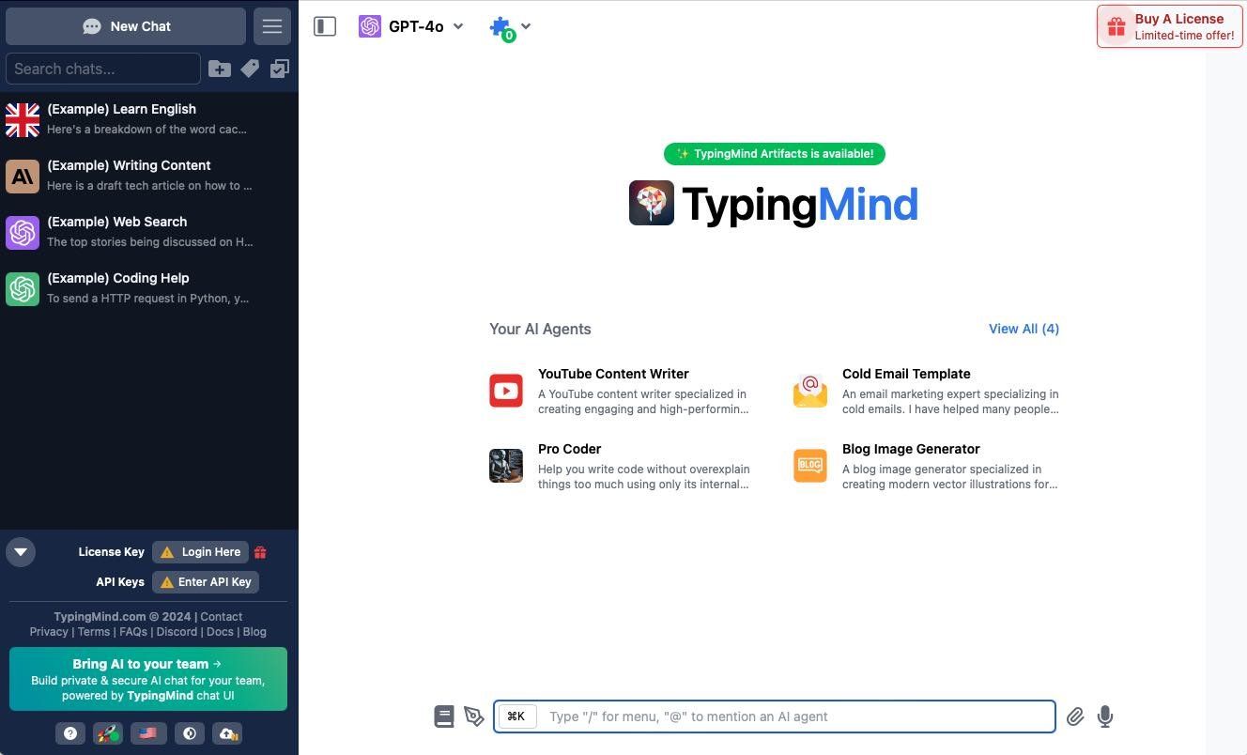Collapse the license panel with the chevron
Image resolution: width=1247 pixels, height=755 pixels.
[20, 552]
